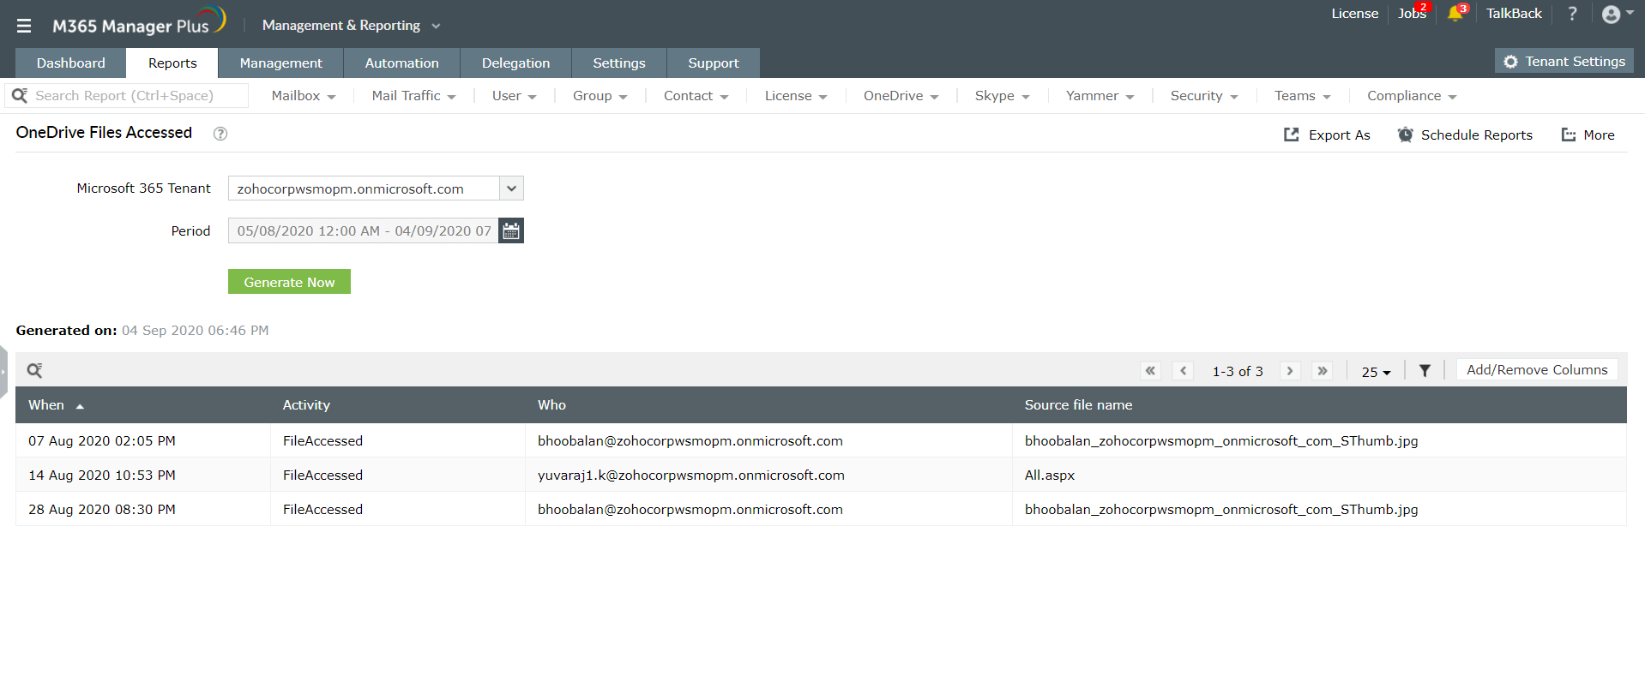Expand the Mailbox reports menu
This screenshot has width=1645, height=676.
coord(304,96)
